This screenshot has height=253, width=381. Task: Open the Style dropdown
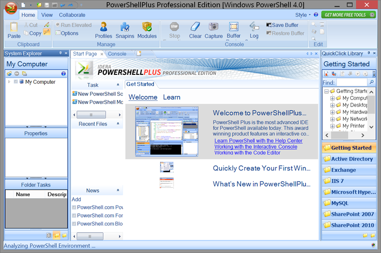(x=303, y=15)
